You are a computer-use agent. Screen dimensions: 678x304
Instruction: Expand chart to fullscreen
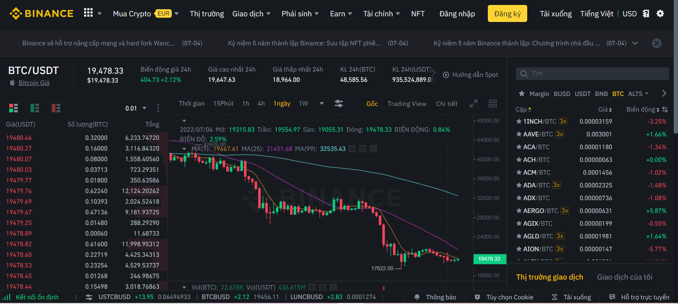(x=474, y=103)
